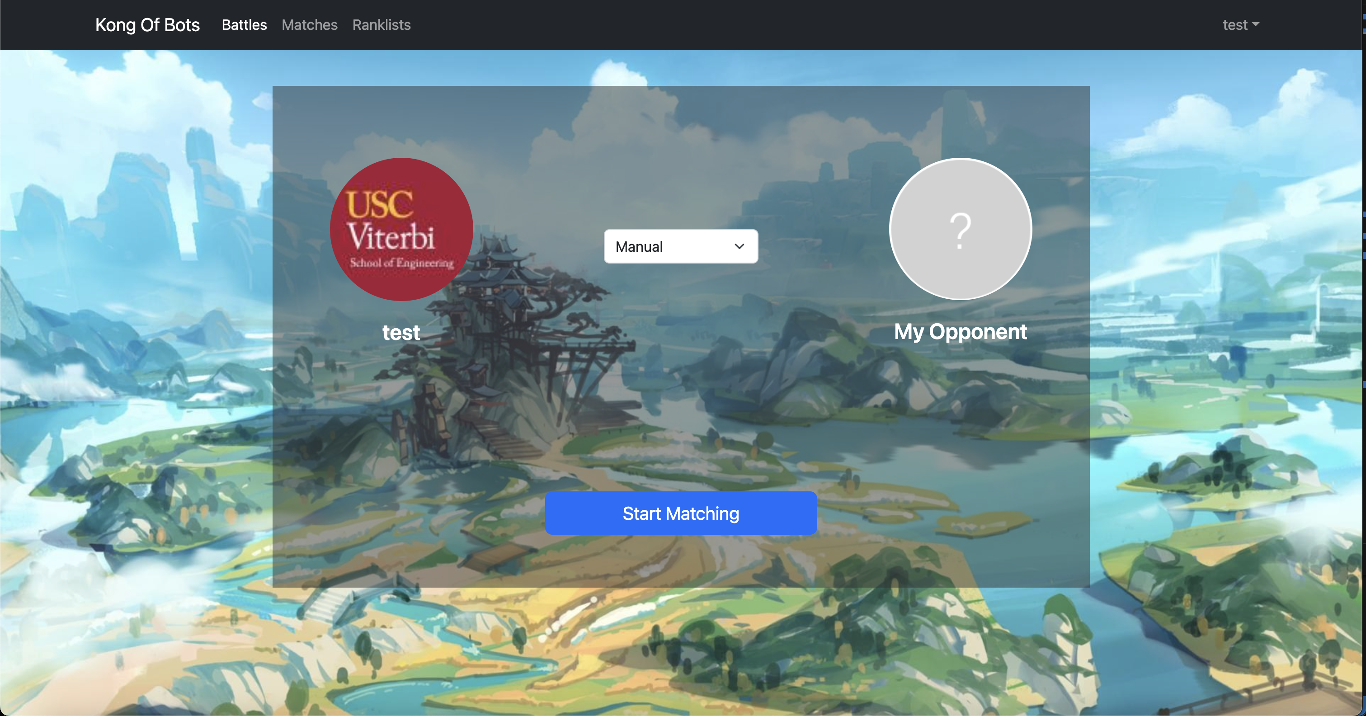Click the chevron arrow in Manual selector
This screenshot has width=1366, height=716.
coord(739,246)
